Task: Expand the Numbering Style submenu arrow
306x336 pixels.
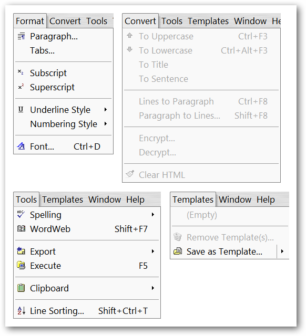Action: click(106, 124)
